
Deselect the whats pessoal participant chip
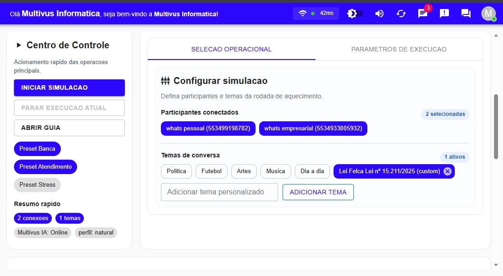point(208,129)
